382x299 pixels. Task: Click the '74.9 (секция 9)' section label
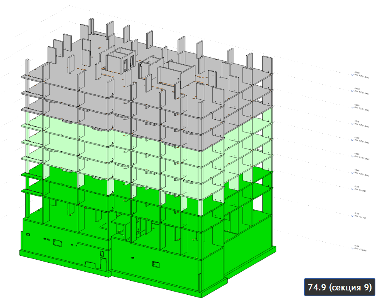click(340, 287)
